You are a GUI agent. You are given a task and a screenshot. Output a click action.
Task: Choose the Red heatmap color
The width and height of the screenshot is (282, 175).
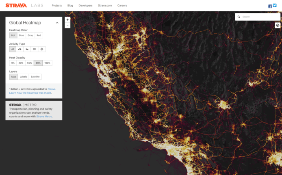(39, 35)
